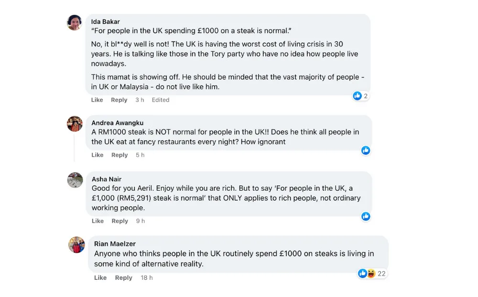
Task: Click Ida Bakar's profile picture
Action: [75, 22]
